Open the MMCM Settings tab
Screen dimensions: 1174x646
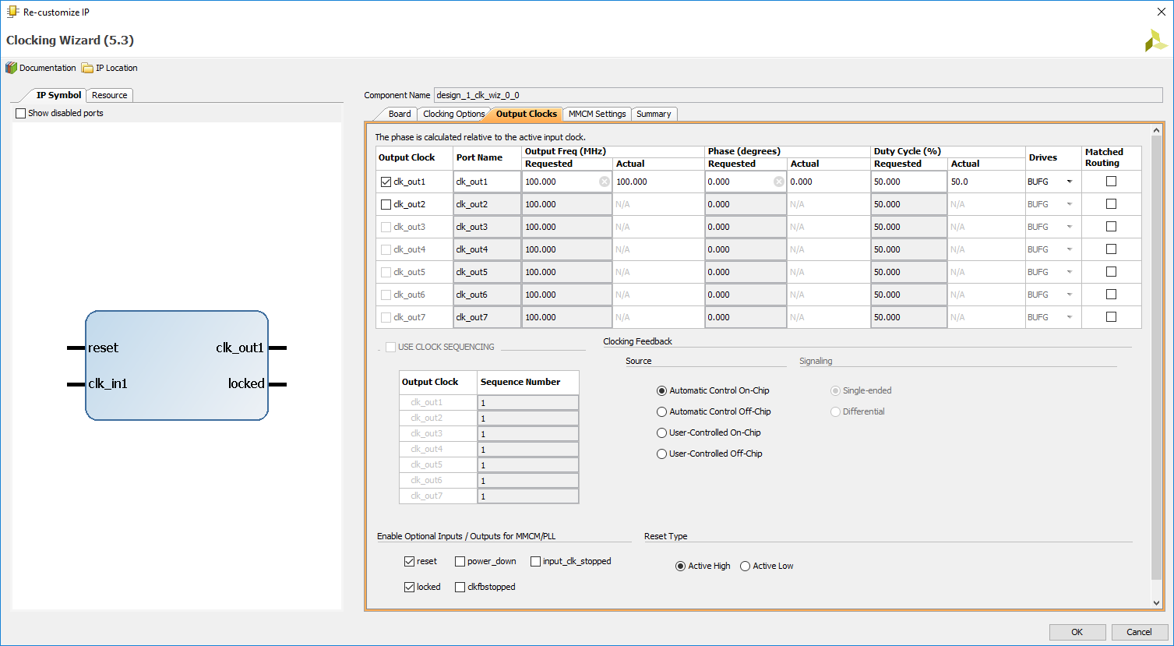[597, 114]
